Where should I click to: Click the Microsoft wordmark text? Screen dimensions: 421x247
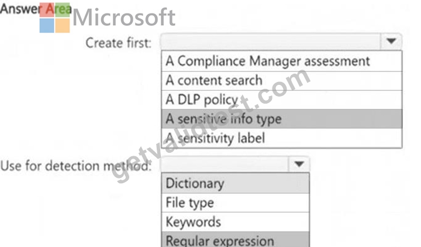(x=124, y=18)
